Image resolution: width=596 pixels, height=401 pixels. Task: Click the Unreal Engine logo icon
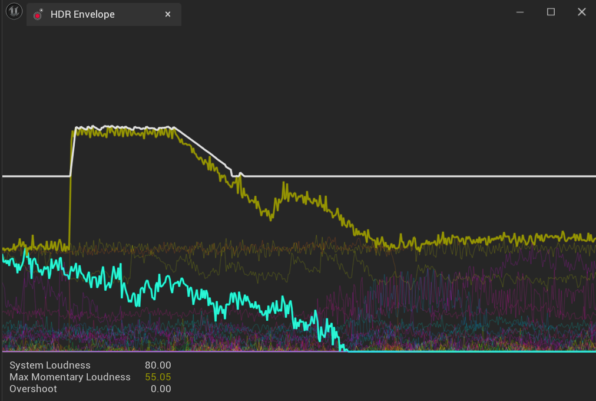(x=14, y=12)
